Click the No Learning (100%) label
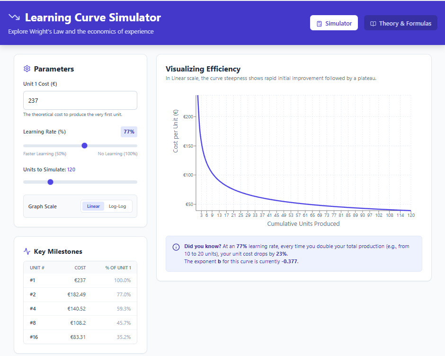Screen dimensions: 445x356 [x=117, y=153]
